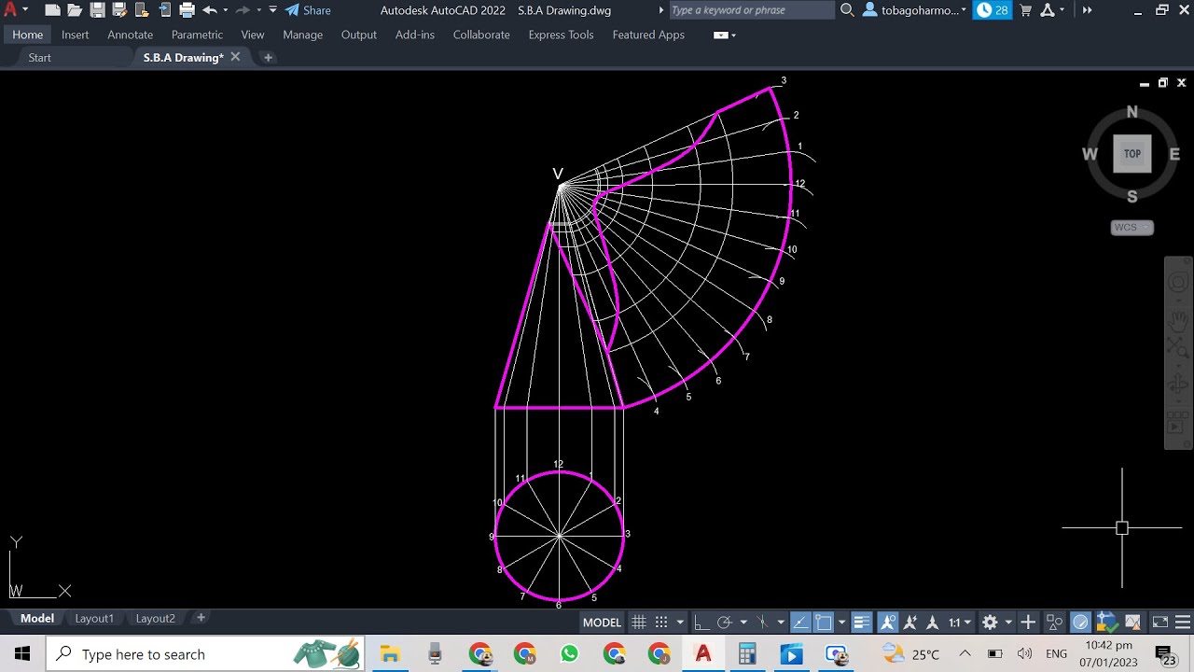The image size is (1194, 672).
Task: Open Workspace Switching gear icon
Action: pyautogui.click(x=990, y=623)
